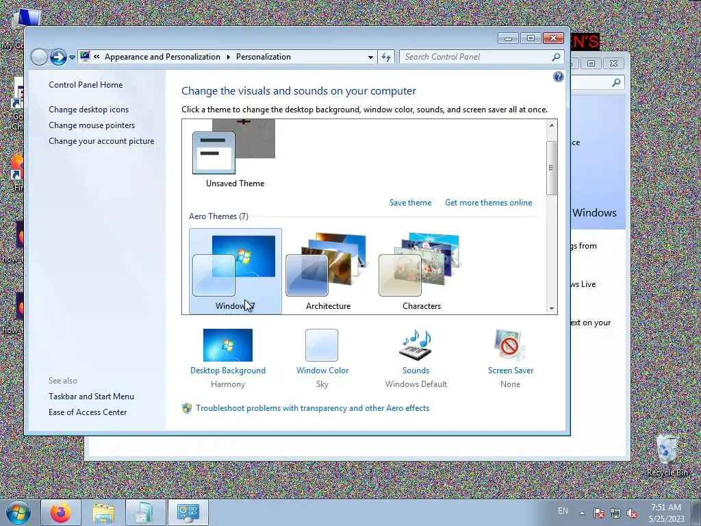Open Ease of Access Center link

click(x=88, y=412)
